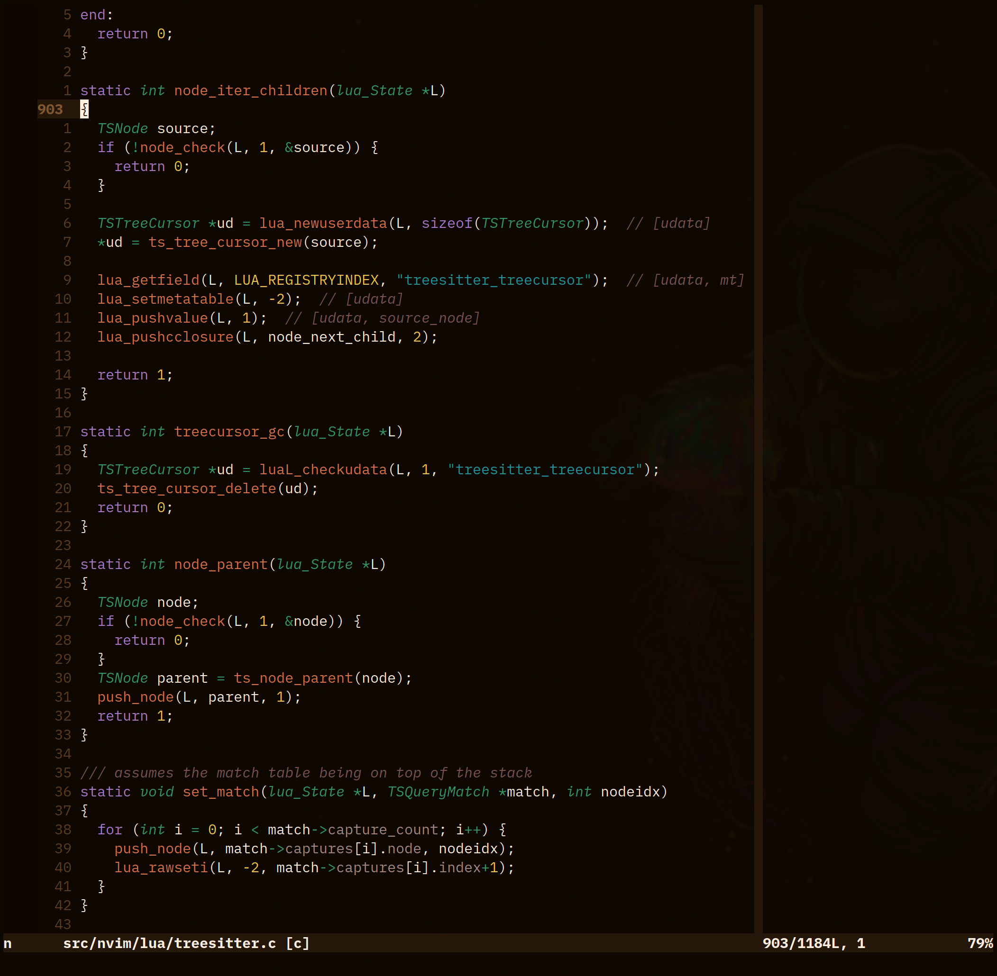Click TSQueryMatch type in set_match signature
The width and height of the screenshot is (997, 976).
(x=438, y=793)
